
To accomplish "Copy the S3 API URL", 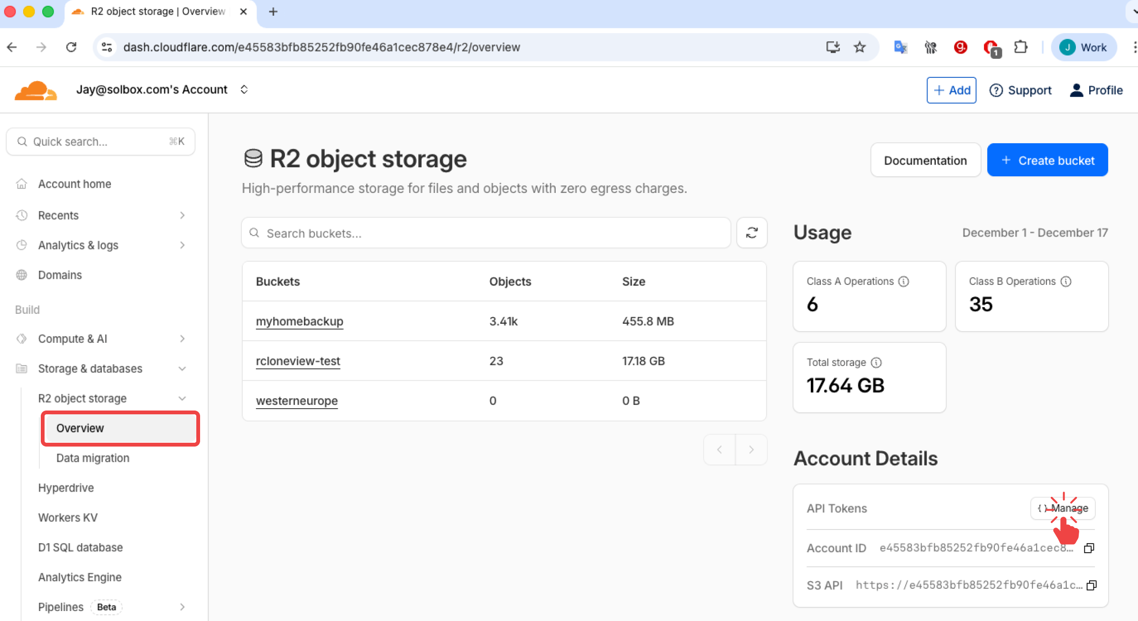I will [1091, 585].
